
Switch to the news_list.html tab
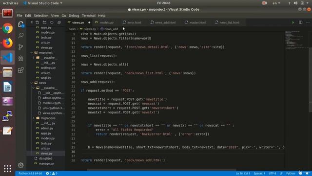229,22
